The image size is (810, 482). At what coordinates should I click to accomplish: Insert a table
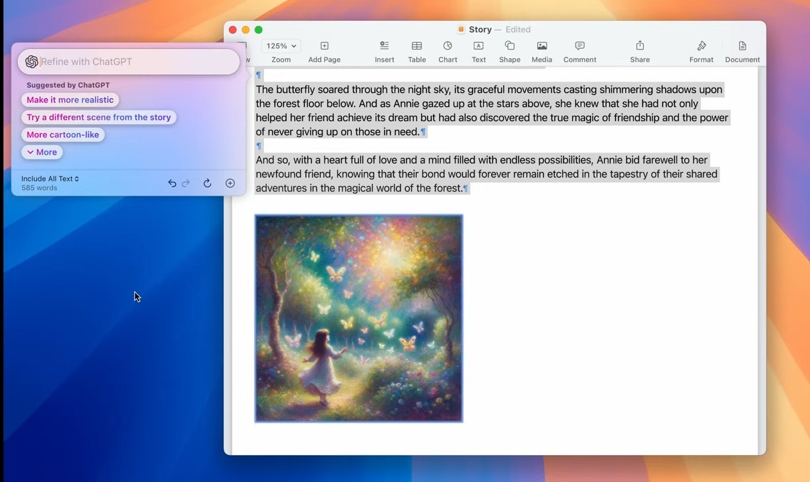pyautogui.click(x=417, y=50)
